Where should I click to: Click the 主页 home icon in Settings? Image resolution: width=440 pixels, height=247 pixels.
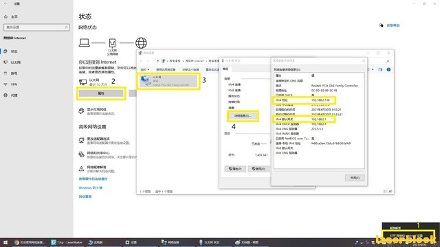coord(6,16)
